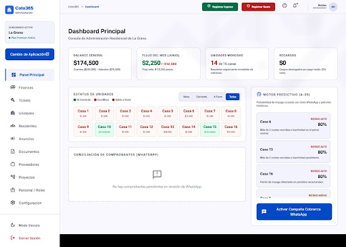Click the Coto365 logo icon
The image size is (346, 247).
[9, 9]
